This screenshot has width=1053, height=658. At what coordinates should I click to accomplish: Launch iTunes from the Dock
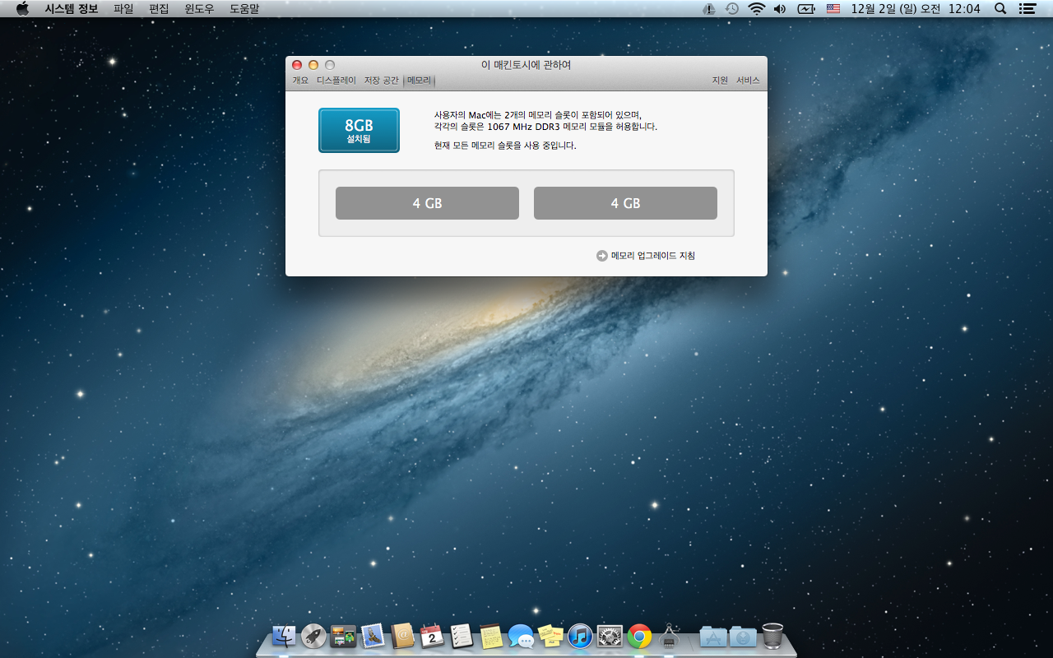pyautogui.click(x=580, y=636)
